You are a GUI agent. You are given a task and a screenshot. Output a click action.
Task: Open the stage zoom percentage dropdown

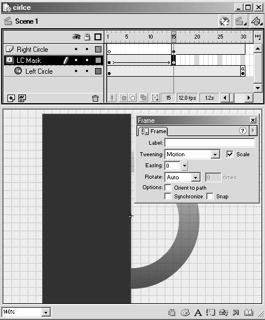tap(46, 313)
